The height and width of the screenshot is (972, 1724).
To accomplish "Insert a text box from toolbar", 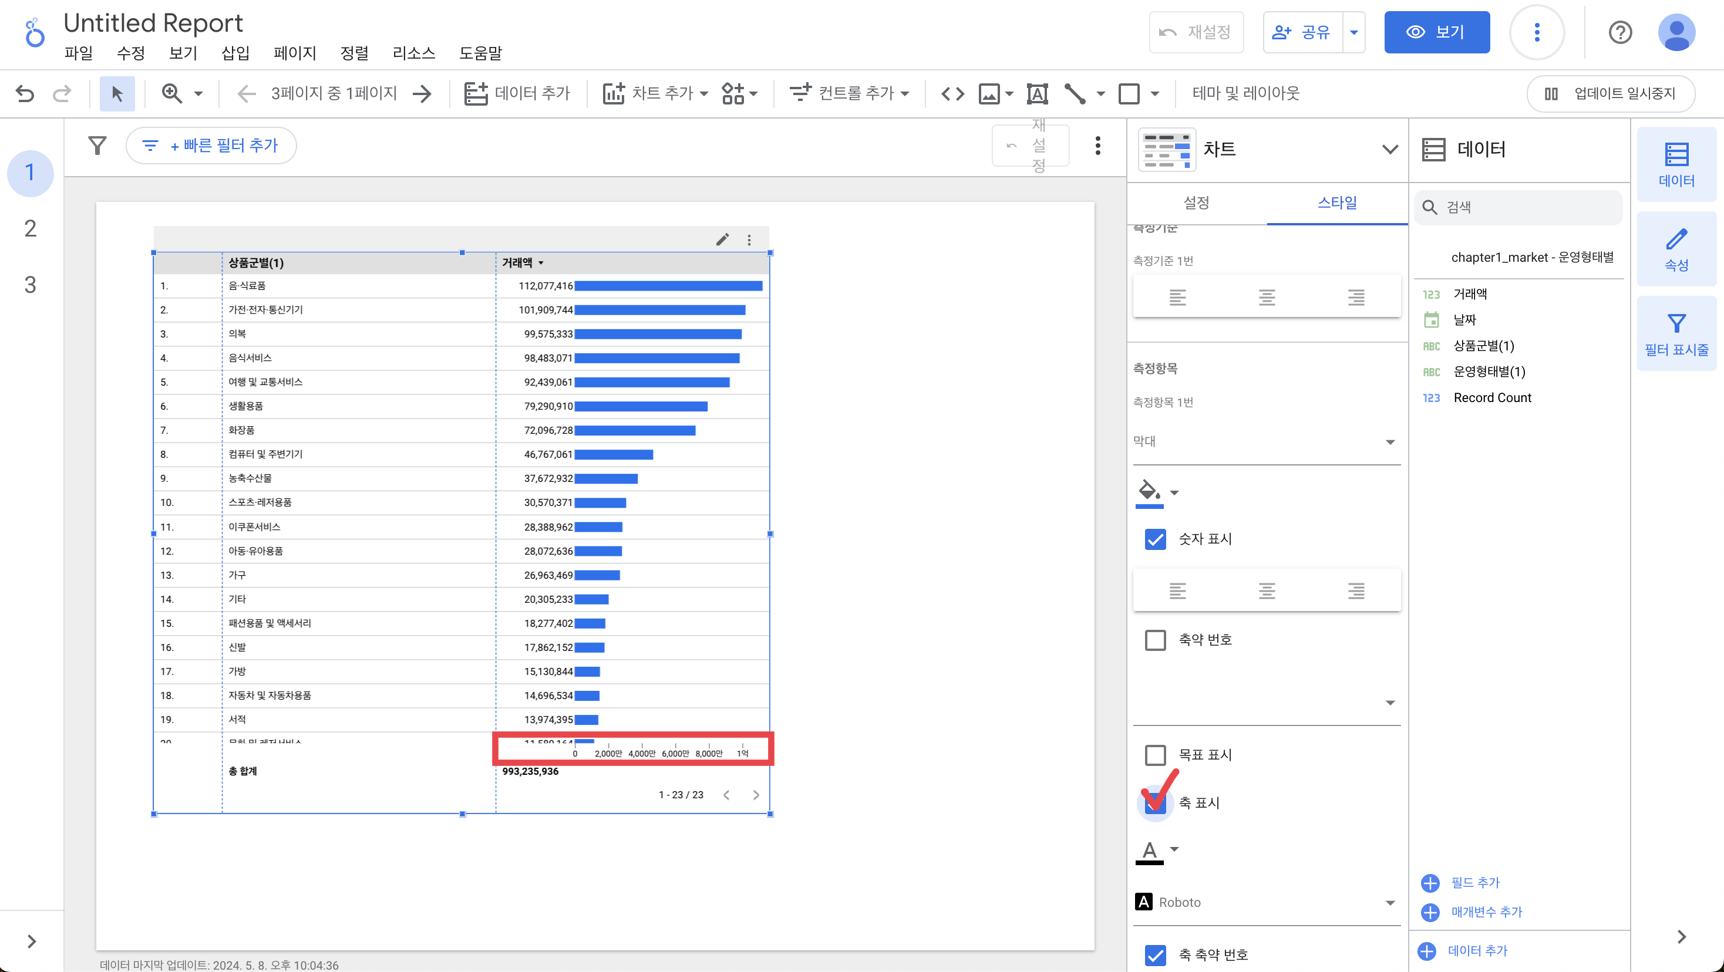I will point(1036,94).
